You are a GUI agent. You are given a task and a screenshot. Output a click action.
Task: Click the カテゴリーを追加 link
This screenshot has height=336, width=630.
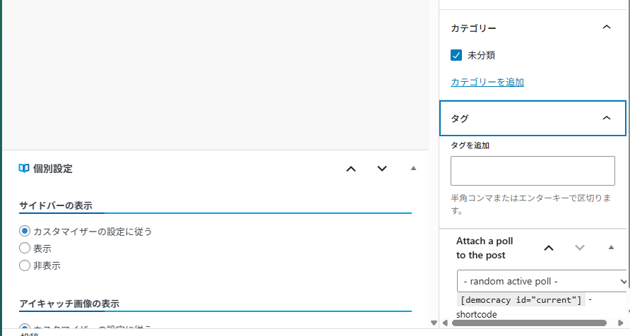point(487,82)
